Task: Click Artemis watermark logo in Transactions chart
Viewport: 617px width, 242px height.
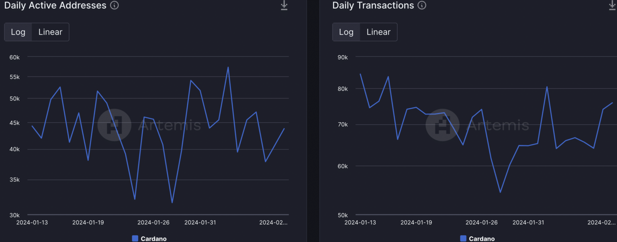Action: (x=442, y=125)
